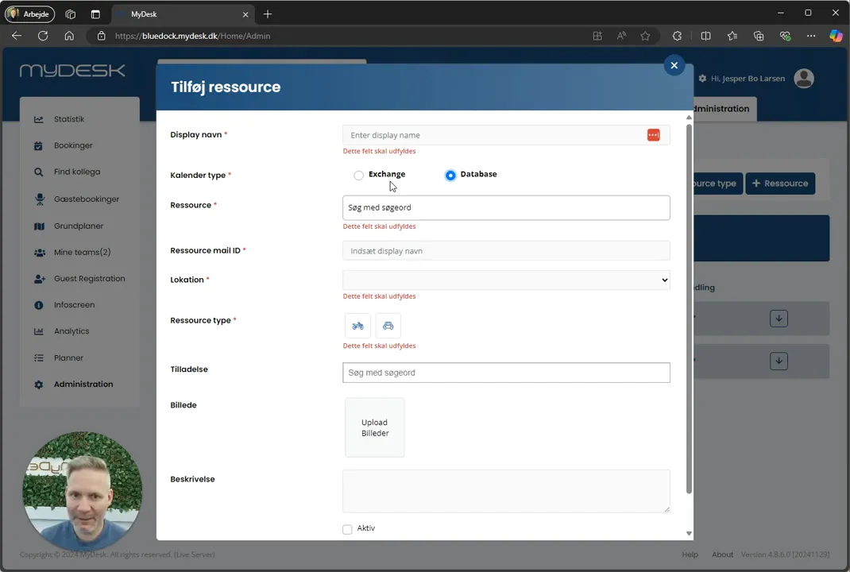The image size is (850, 572).
Task: Add this page to favorites star icon
Action: 645,36
